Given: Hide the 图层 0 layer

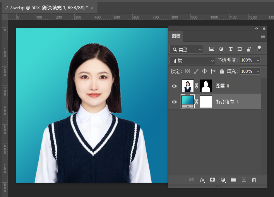Looking at the screenshot, I should (174, 86).
